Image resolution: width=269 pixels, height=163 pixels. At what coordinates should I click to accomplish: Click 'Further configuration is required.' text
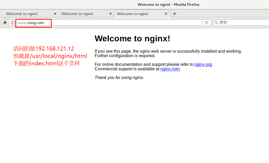pos(125,56)
